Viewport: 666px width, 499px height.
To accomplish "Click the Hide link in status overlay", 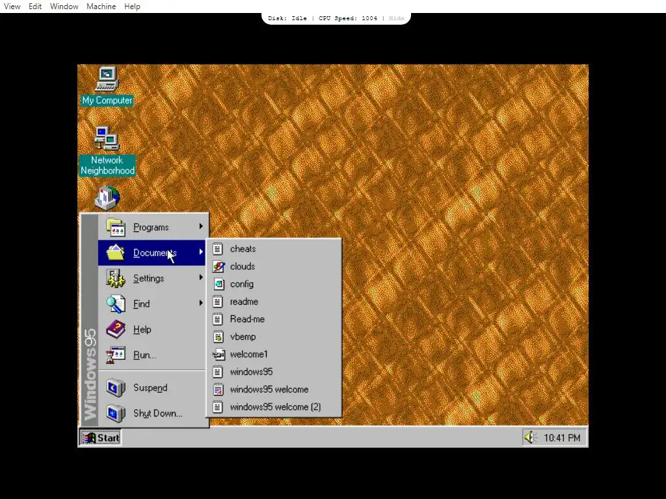I will coord(396,18).
